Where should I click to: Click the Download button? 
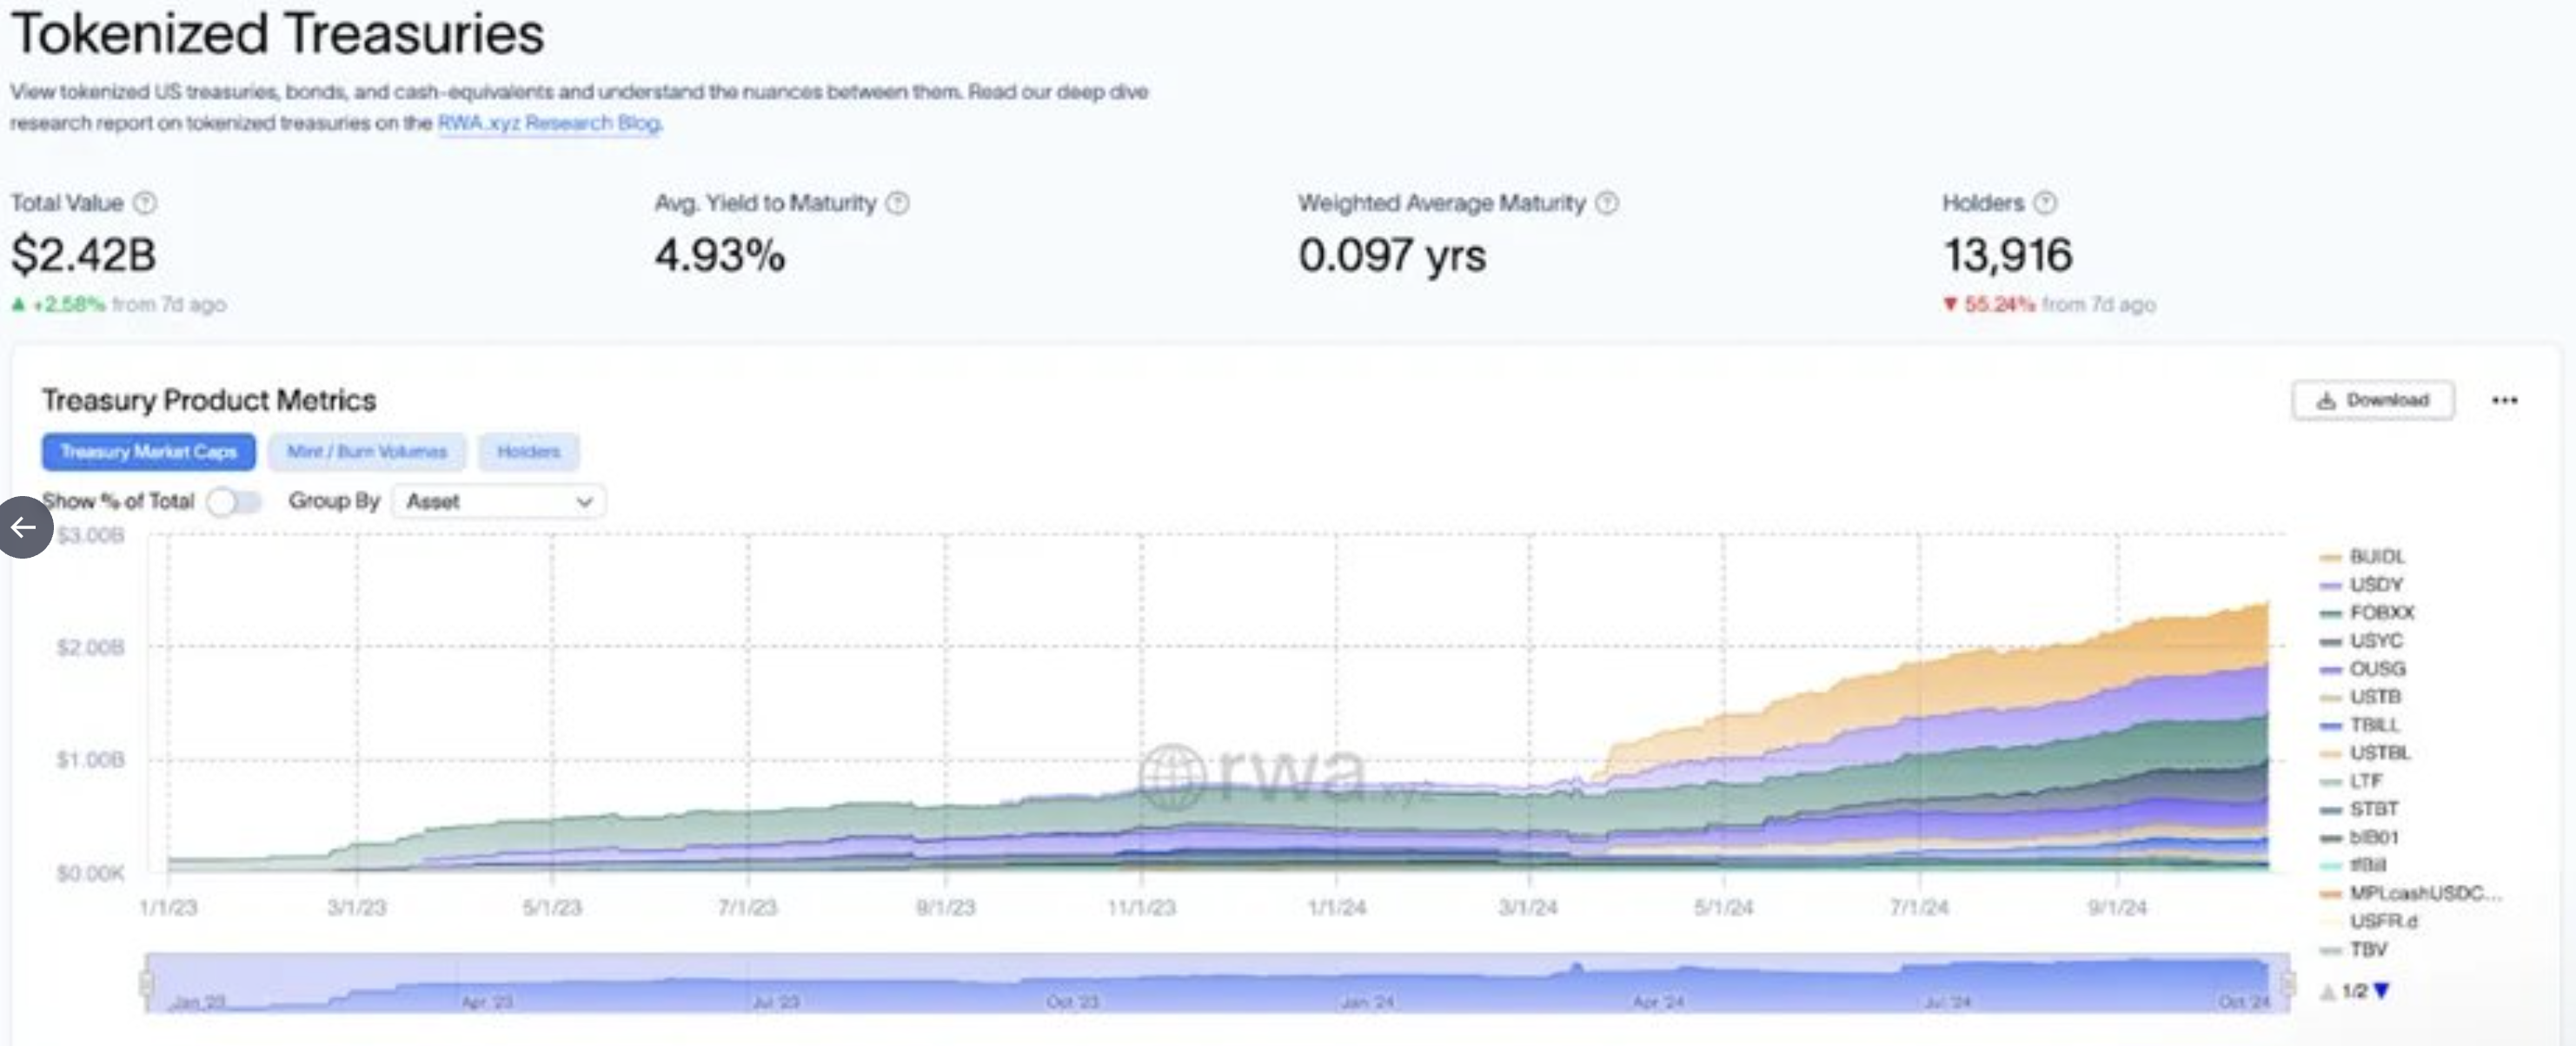(2373, 400)
